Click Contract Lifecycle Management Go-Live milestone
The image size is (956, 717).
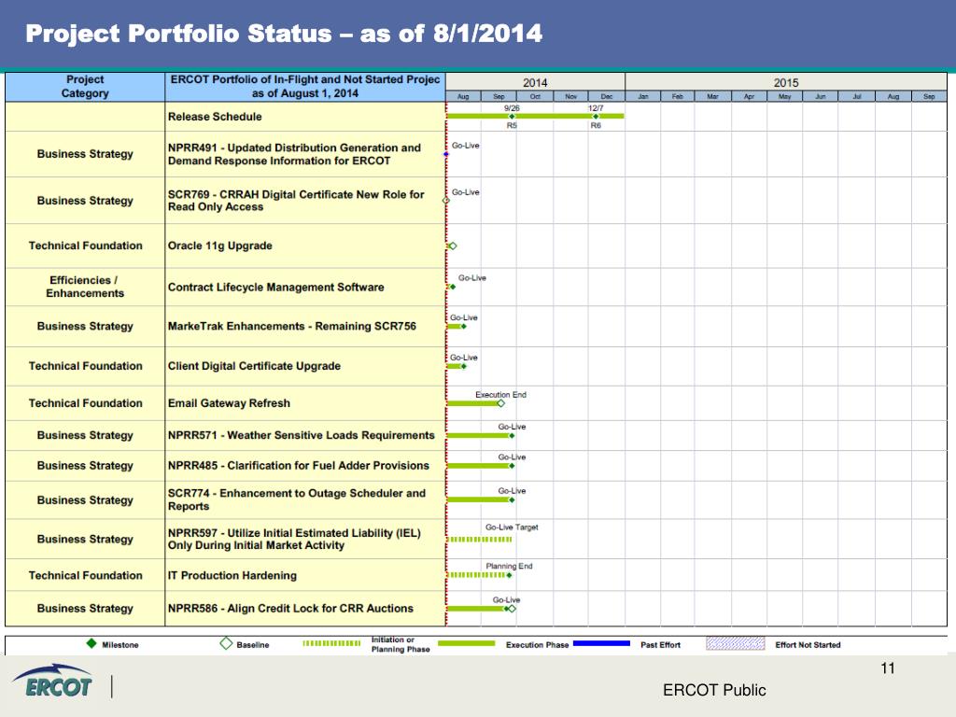coord(453,287)
